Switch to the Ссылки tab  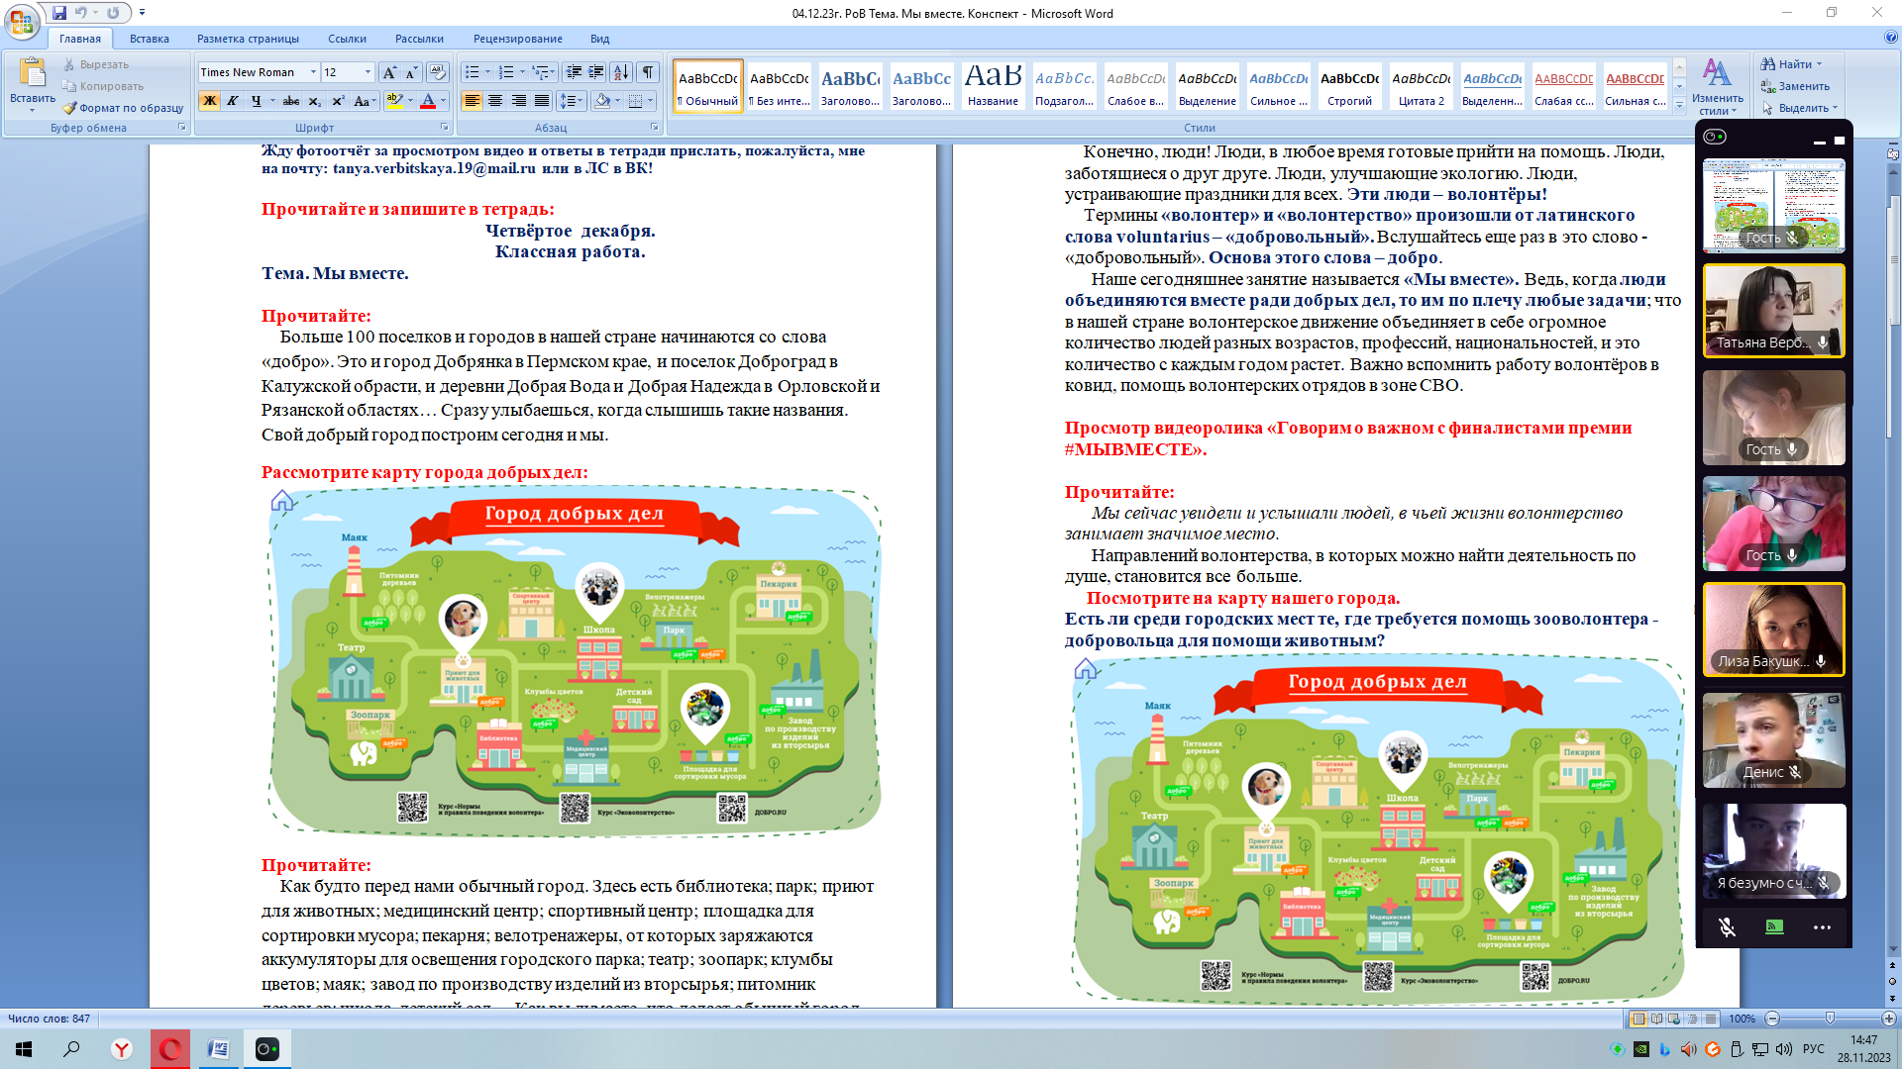[347, 39]
